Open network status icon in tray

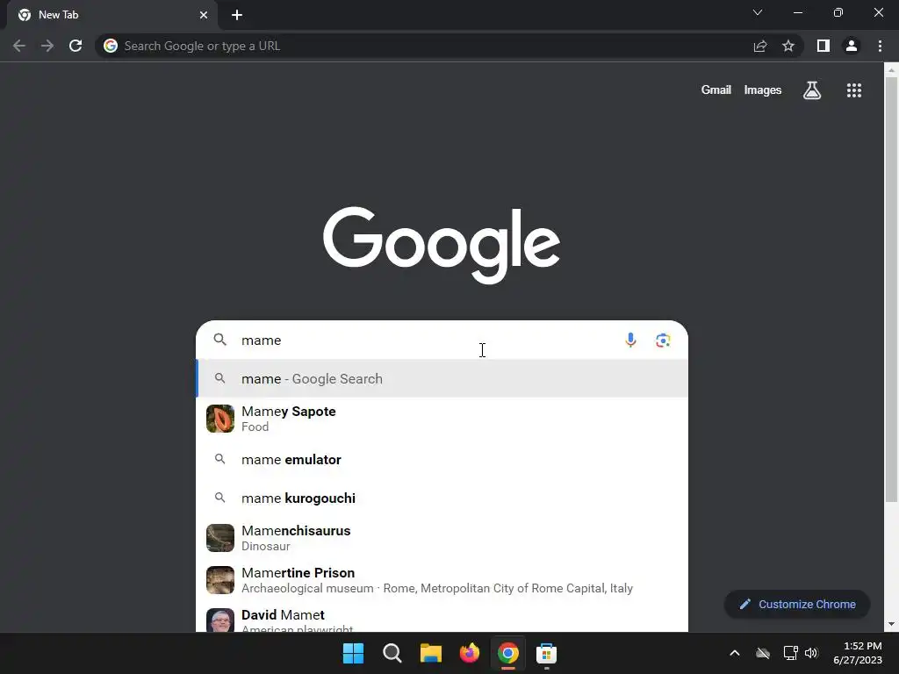(x=791, y=653)
